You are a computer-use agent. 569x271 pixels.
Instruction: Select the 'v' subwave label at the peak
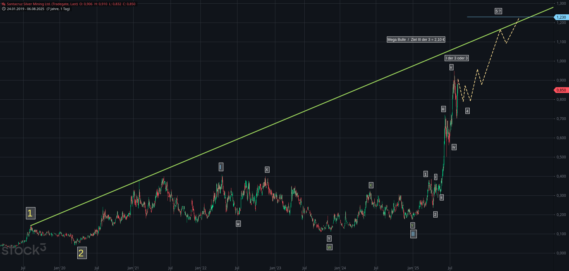coord(451,67)
